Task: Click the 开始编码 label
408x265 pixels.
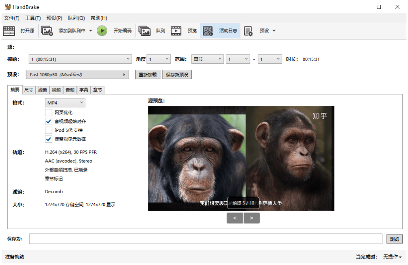Action: coord(123,31)
